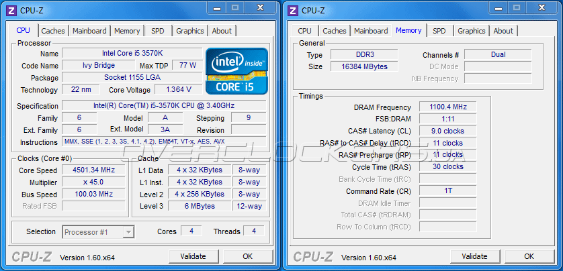This screenshot has height=271, width=563.
Task: Click the Level 3 6 MBytes value
Action: pos(200,206)
